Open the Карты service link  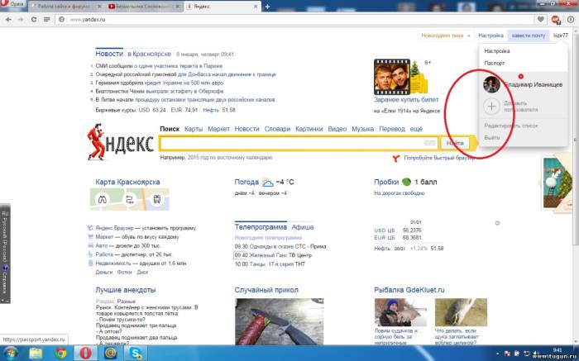pyautogui.click(x=194, y=129)
